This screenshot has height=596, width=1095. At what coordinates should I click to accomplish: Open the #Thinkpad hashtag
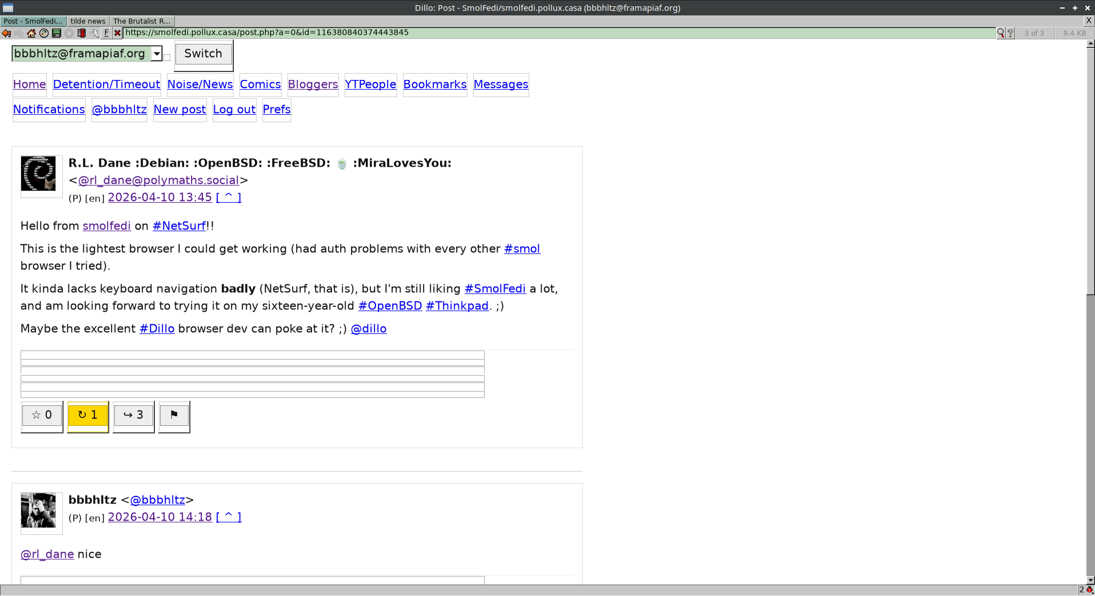point(457,306)
